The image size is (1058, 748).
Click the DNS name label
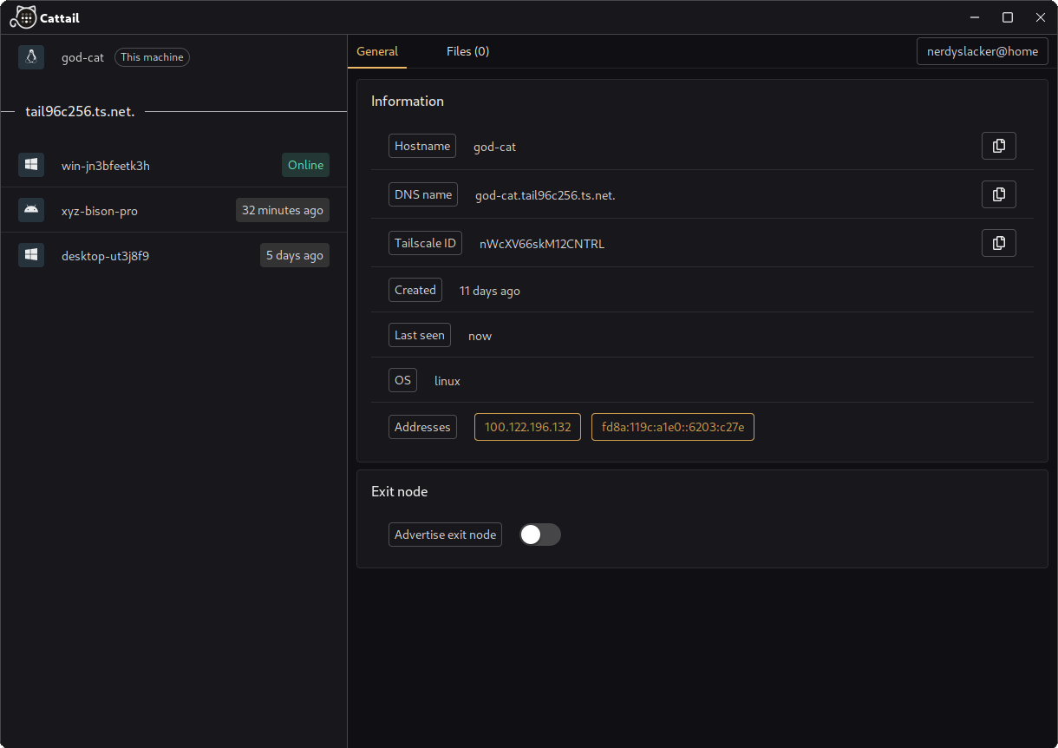coord(423,194)
